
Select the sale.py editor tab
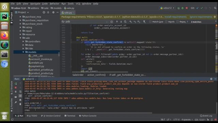point(68,13)
